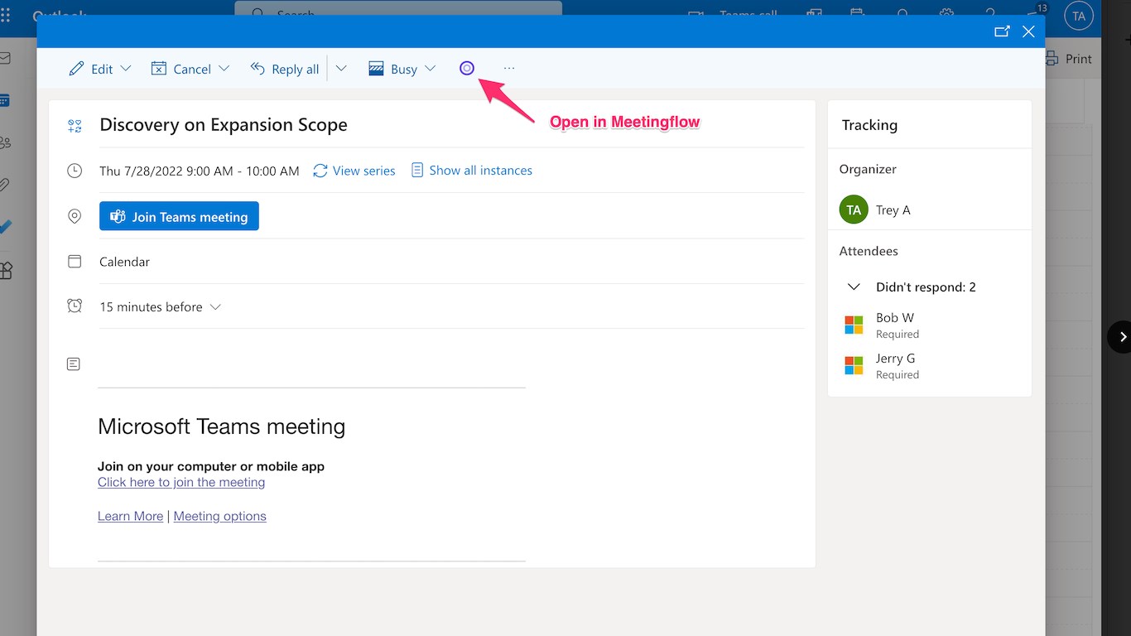The image size is (1131, 636).
Task: Click Bob W Microsoft logo avatar
Action: 854,325
